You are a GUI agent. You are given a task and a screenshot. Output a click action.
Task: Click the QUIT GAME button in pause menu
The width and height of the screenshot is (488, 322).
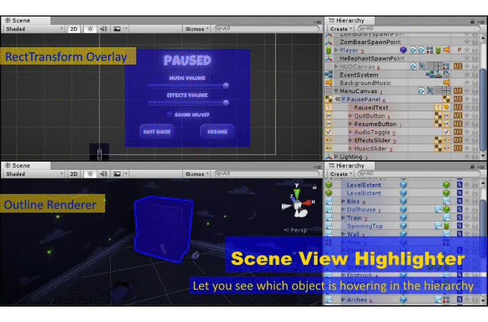[156, 131]
